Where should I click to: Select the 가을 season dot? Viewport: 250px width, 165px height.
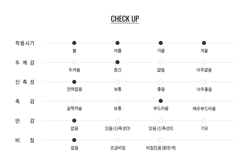pyautogui.click(x=161, y=43)
